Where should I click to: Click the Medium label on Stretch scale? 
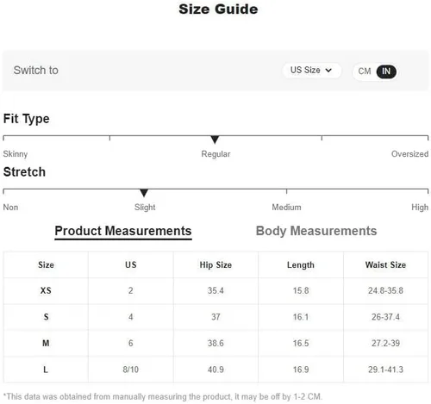pos(286,208)
